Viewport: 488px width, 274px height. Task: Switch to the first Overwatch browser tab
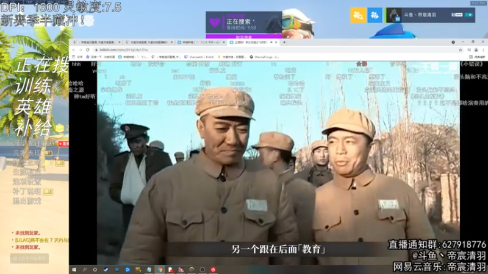click(96, 42)
